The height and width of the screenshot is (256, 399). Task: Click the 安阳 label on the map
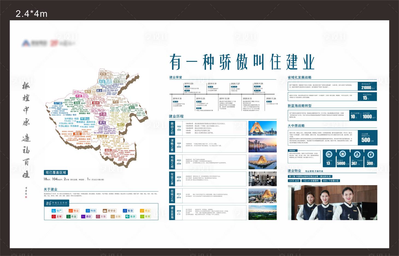[103, 74]
